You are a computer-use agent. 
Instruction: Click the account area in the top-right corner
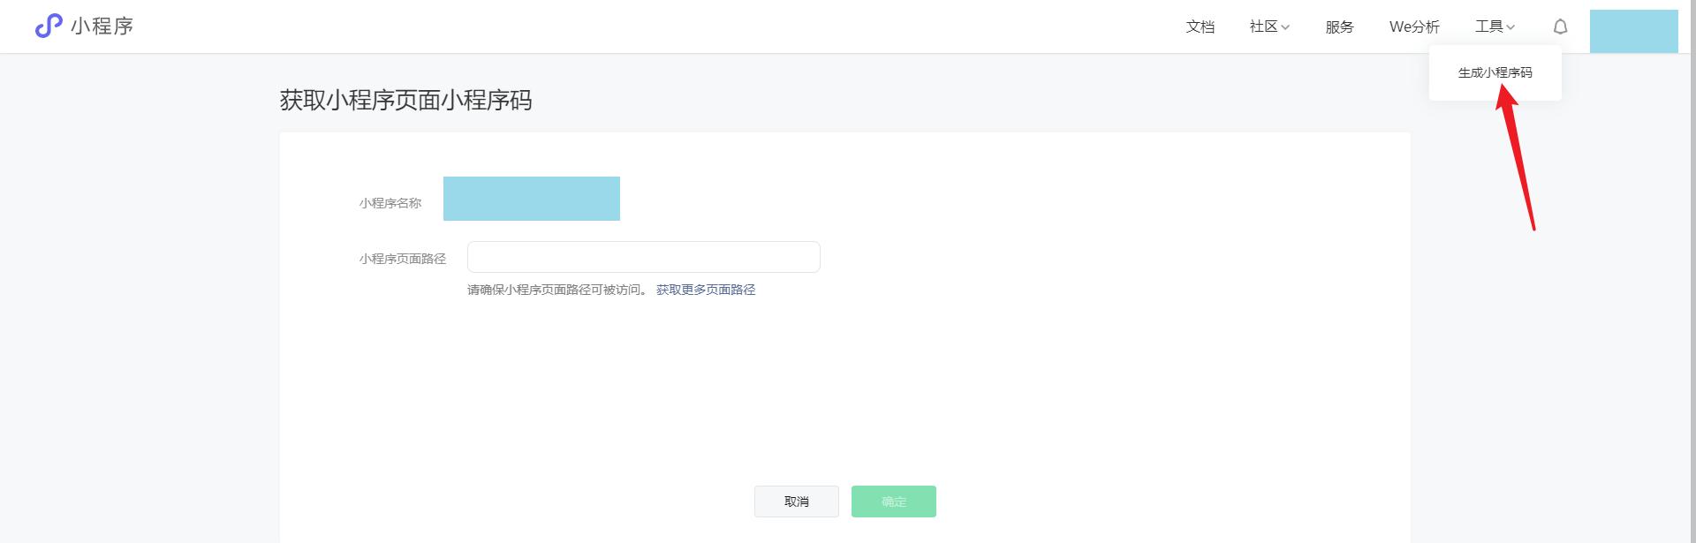point(1633,31)
